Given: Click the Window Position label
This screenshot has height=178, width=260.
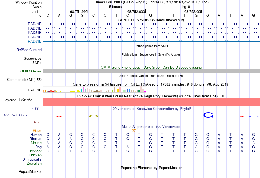Looking at the screenshot, I should click(x=28, y=2).
